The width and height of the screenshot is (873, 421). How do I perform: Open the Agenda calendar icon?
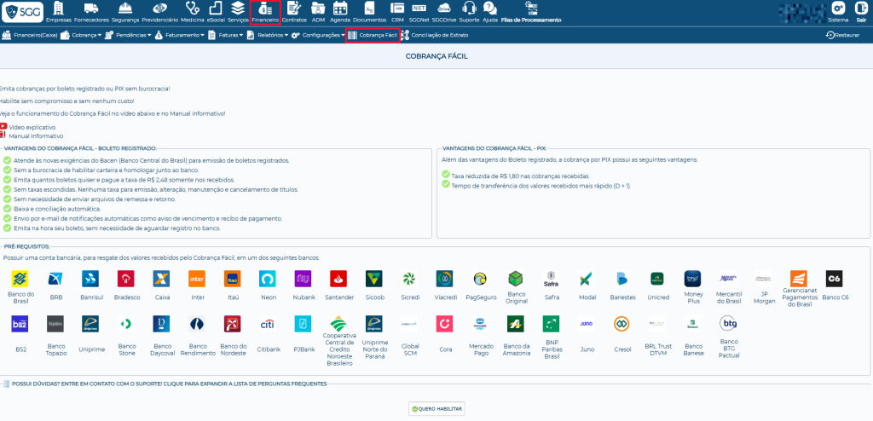340,9
